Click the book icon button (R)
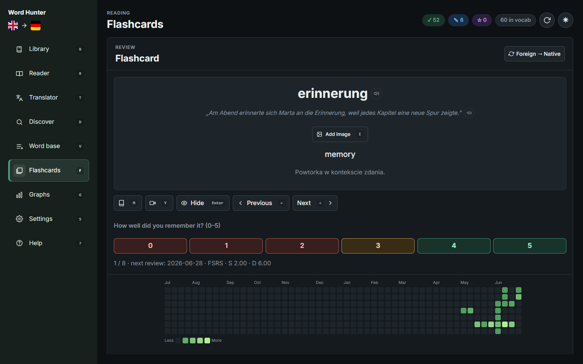The image size is (583, 364). click(128, 203)
